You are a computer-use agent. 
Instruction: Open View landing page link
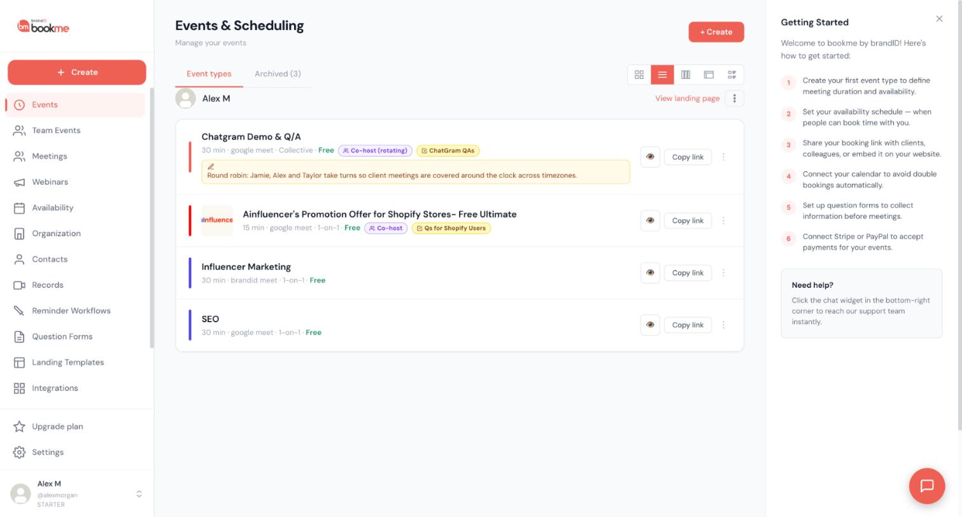(x=687, y=98)
